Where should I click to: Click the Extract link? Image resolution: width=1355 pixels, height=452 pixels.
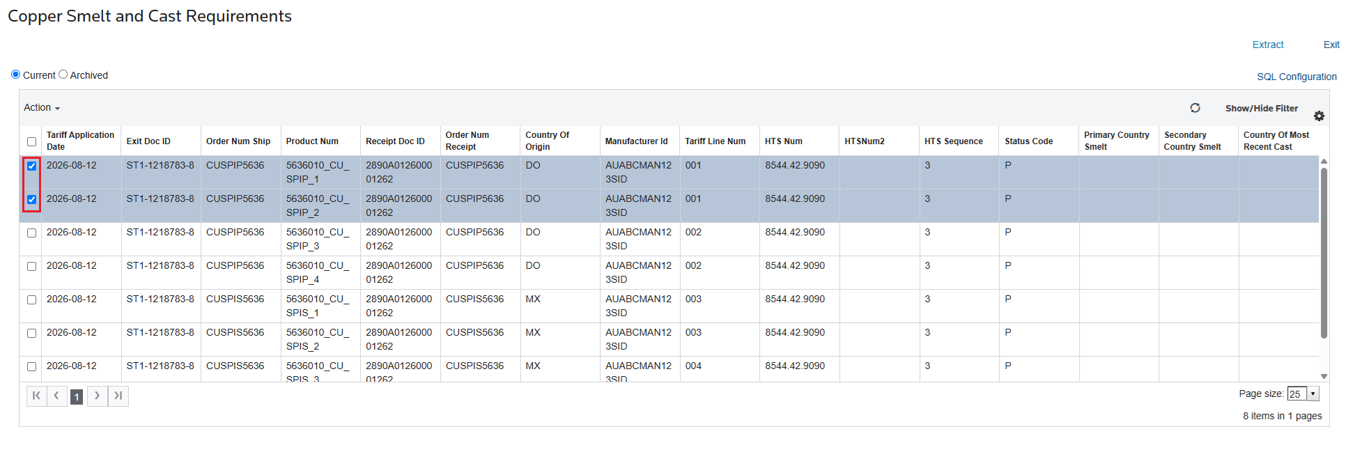pos(1268,45)
